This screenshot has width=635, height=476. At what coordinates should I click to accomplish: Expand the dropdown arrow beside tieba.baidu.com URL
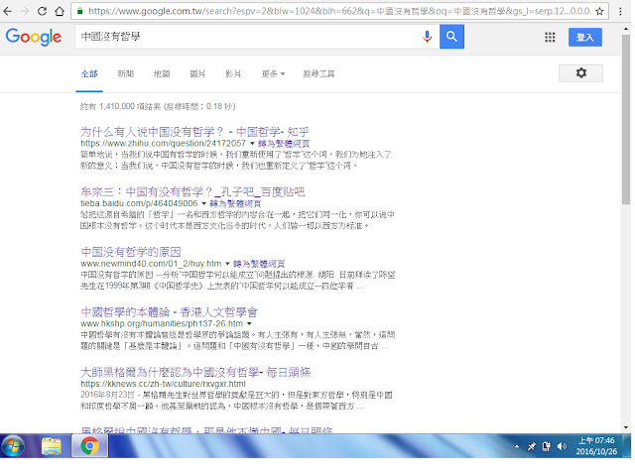coord(203,203)
